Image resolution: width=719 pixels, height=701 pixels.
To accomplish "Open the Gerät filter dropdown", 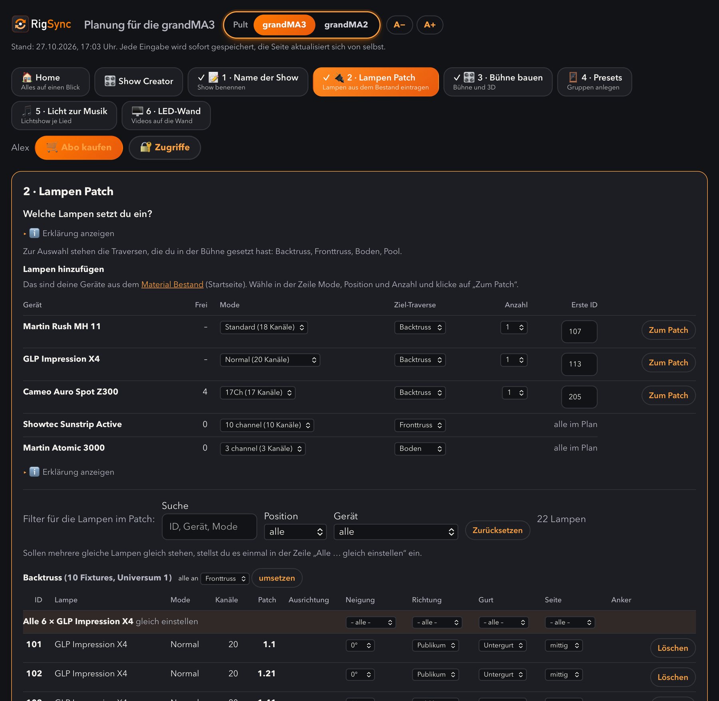I will tap(396, 532).
